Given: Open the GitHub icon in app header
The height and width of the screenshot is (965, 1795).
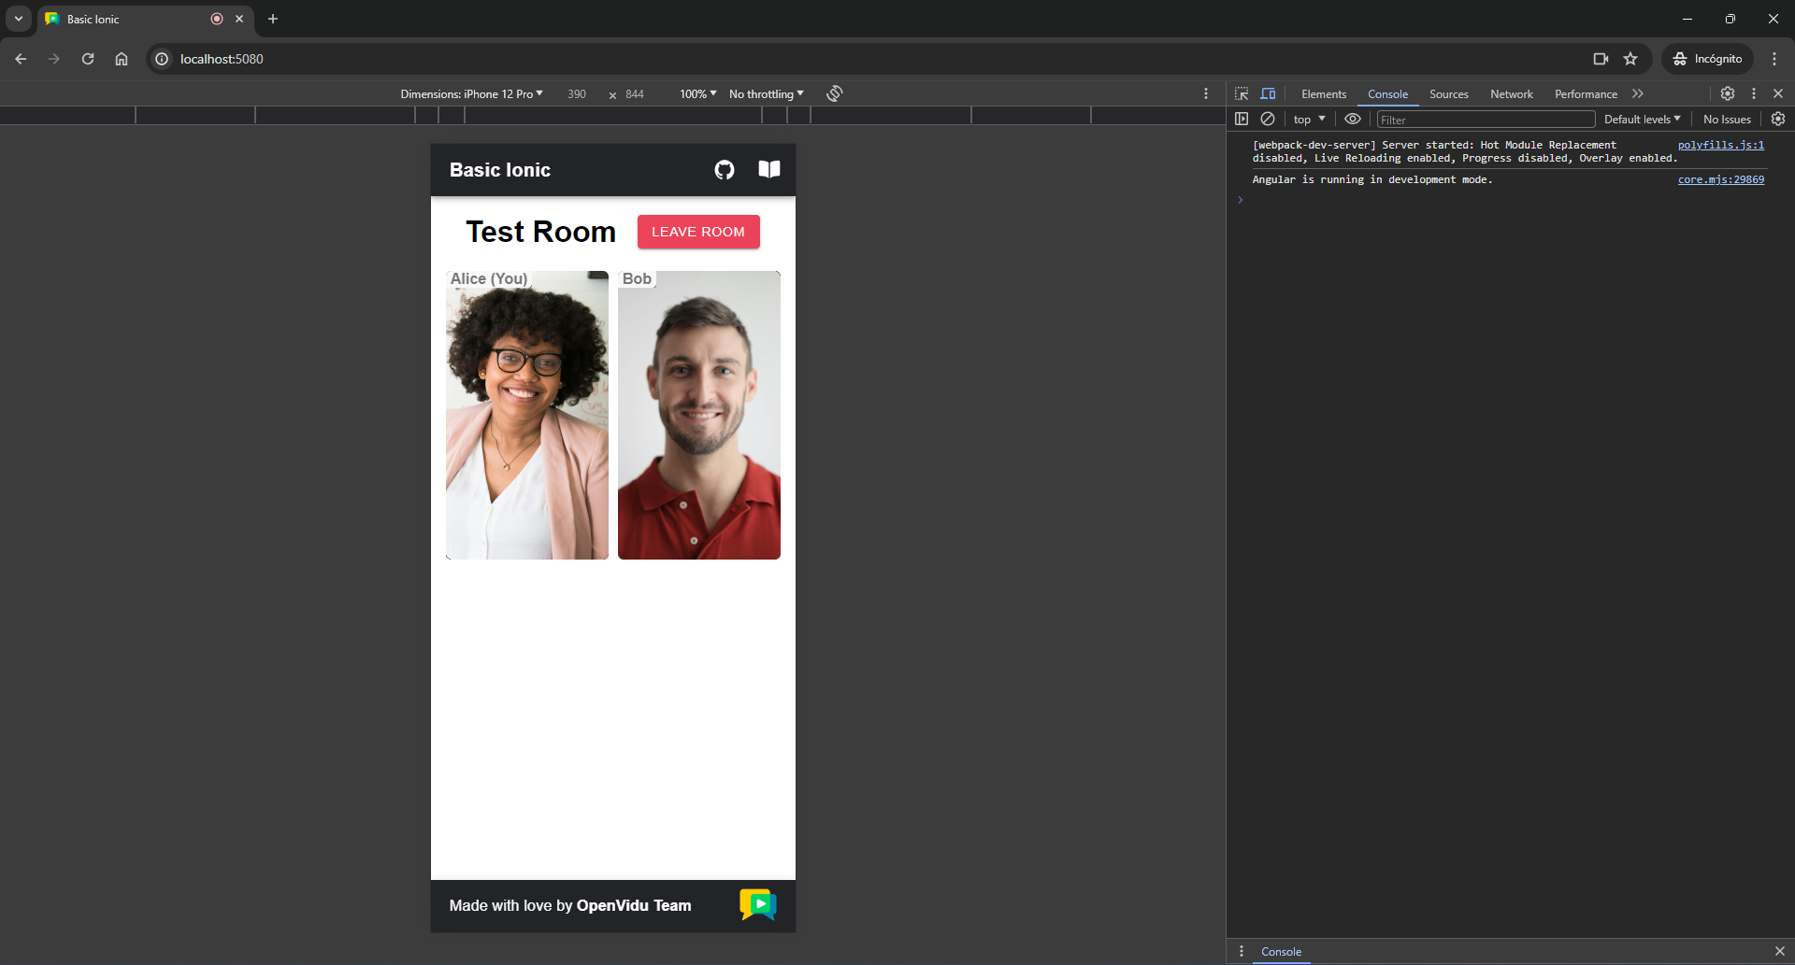Looking at the screenshot, I should [x=725, y=170].
